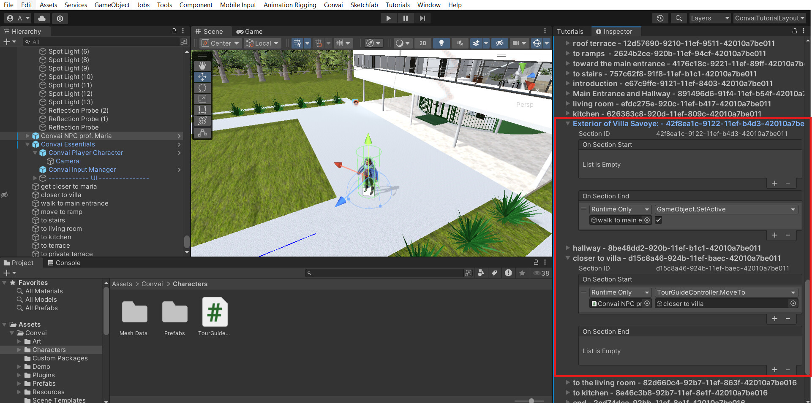Click the Unity Cloud icon

tap(42, 18)
